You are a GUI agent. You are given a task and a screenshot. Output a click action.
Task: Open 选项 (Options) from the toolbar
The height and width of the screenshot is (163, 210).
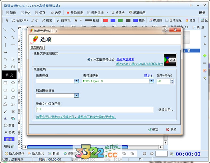pos(56,13)
